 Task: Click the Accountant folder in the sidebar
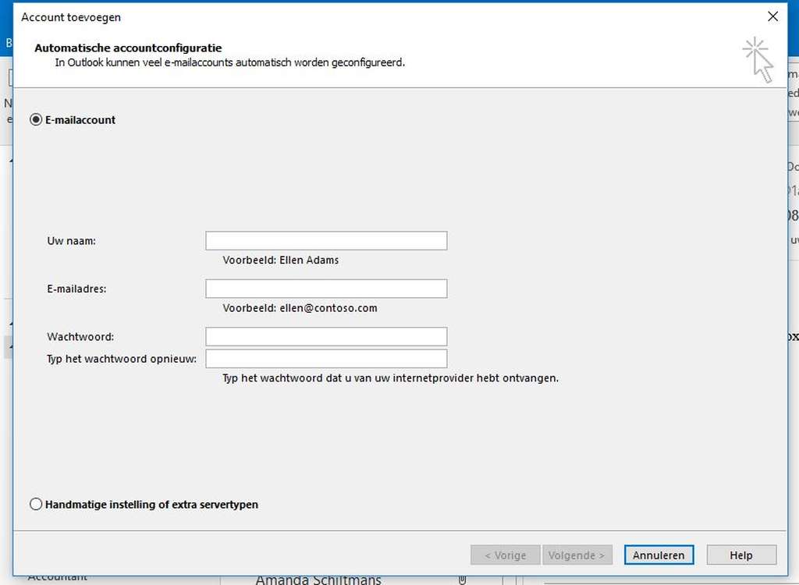point(59,576)
